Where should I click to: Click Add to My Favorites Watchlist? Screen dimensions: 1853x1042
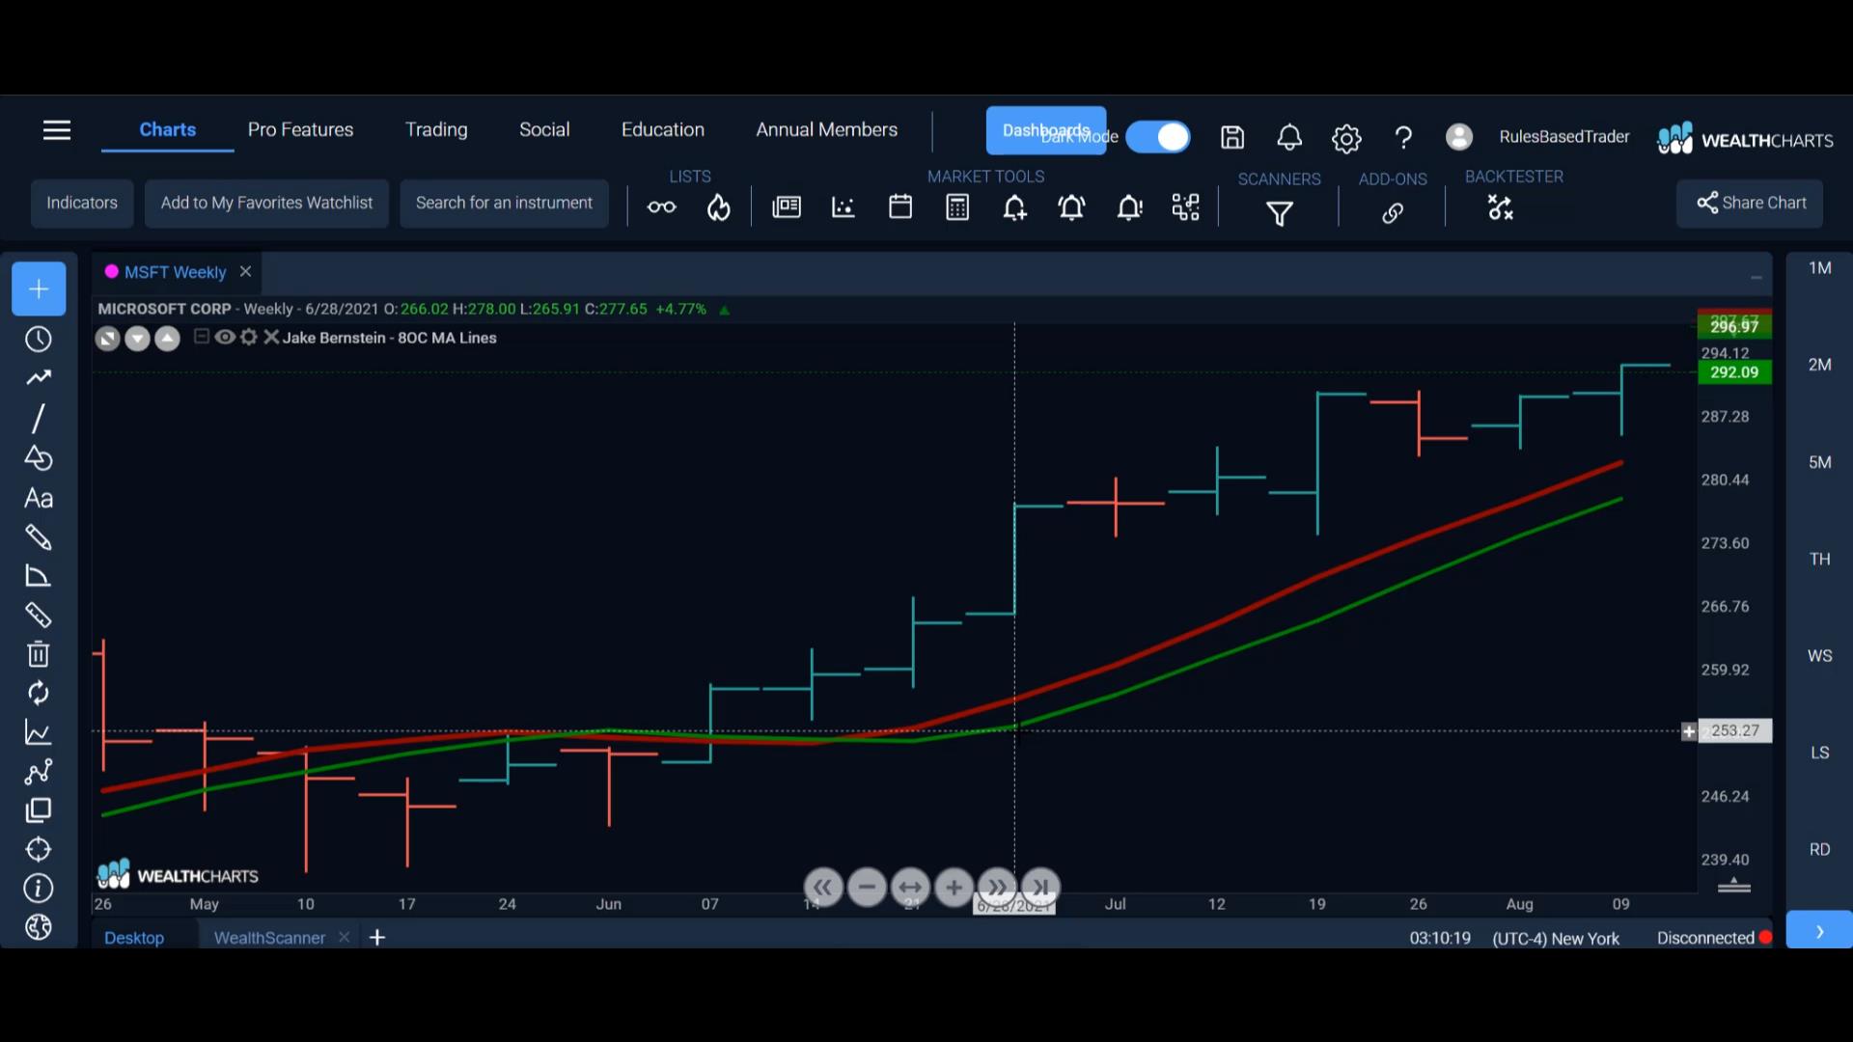pyautogui.click(x=266, y=203)
